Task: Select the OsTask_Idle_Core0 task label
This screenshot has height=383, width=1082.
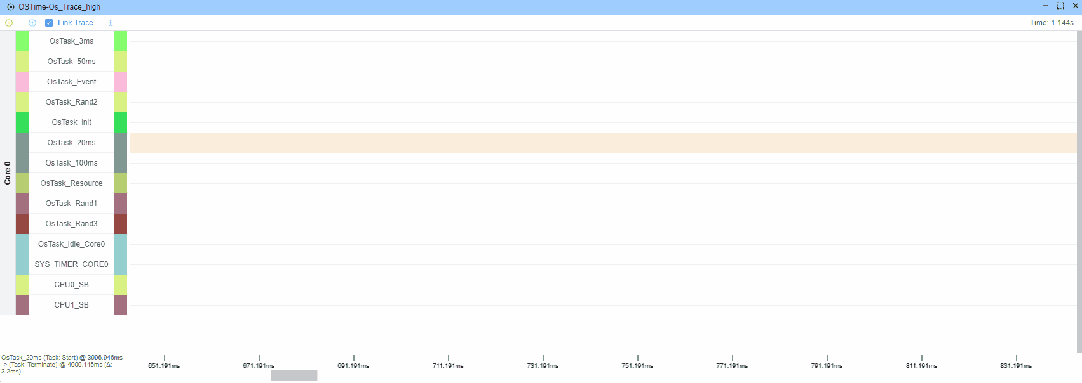Action: coord(71,244)
